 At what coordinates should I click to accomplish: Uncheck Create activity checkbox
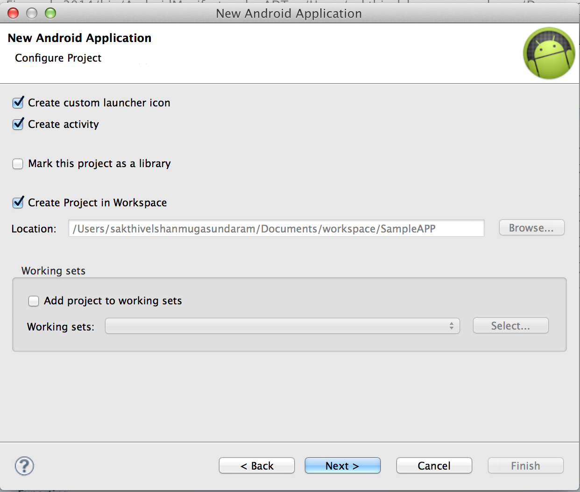18,124
